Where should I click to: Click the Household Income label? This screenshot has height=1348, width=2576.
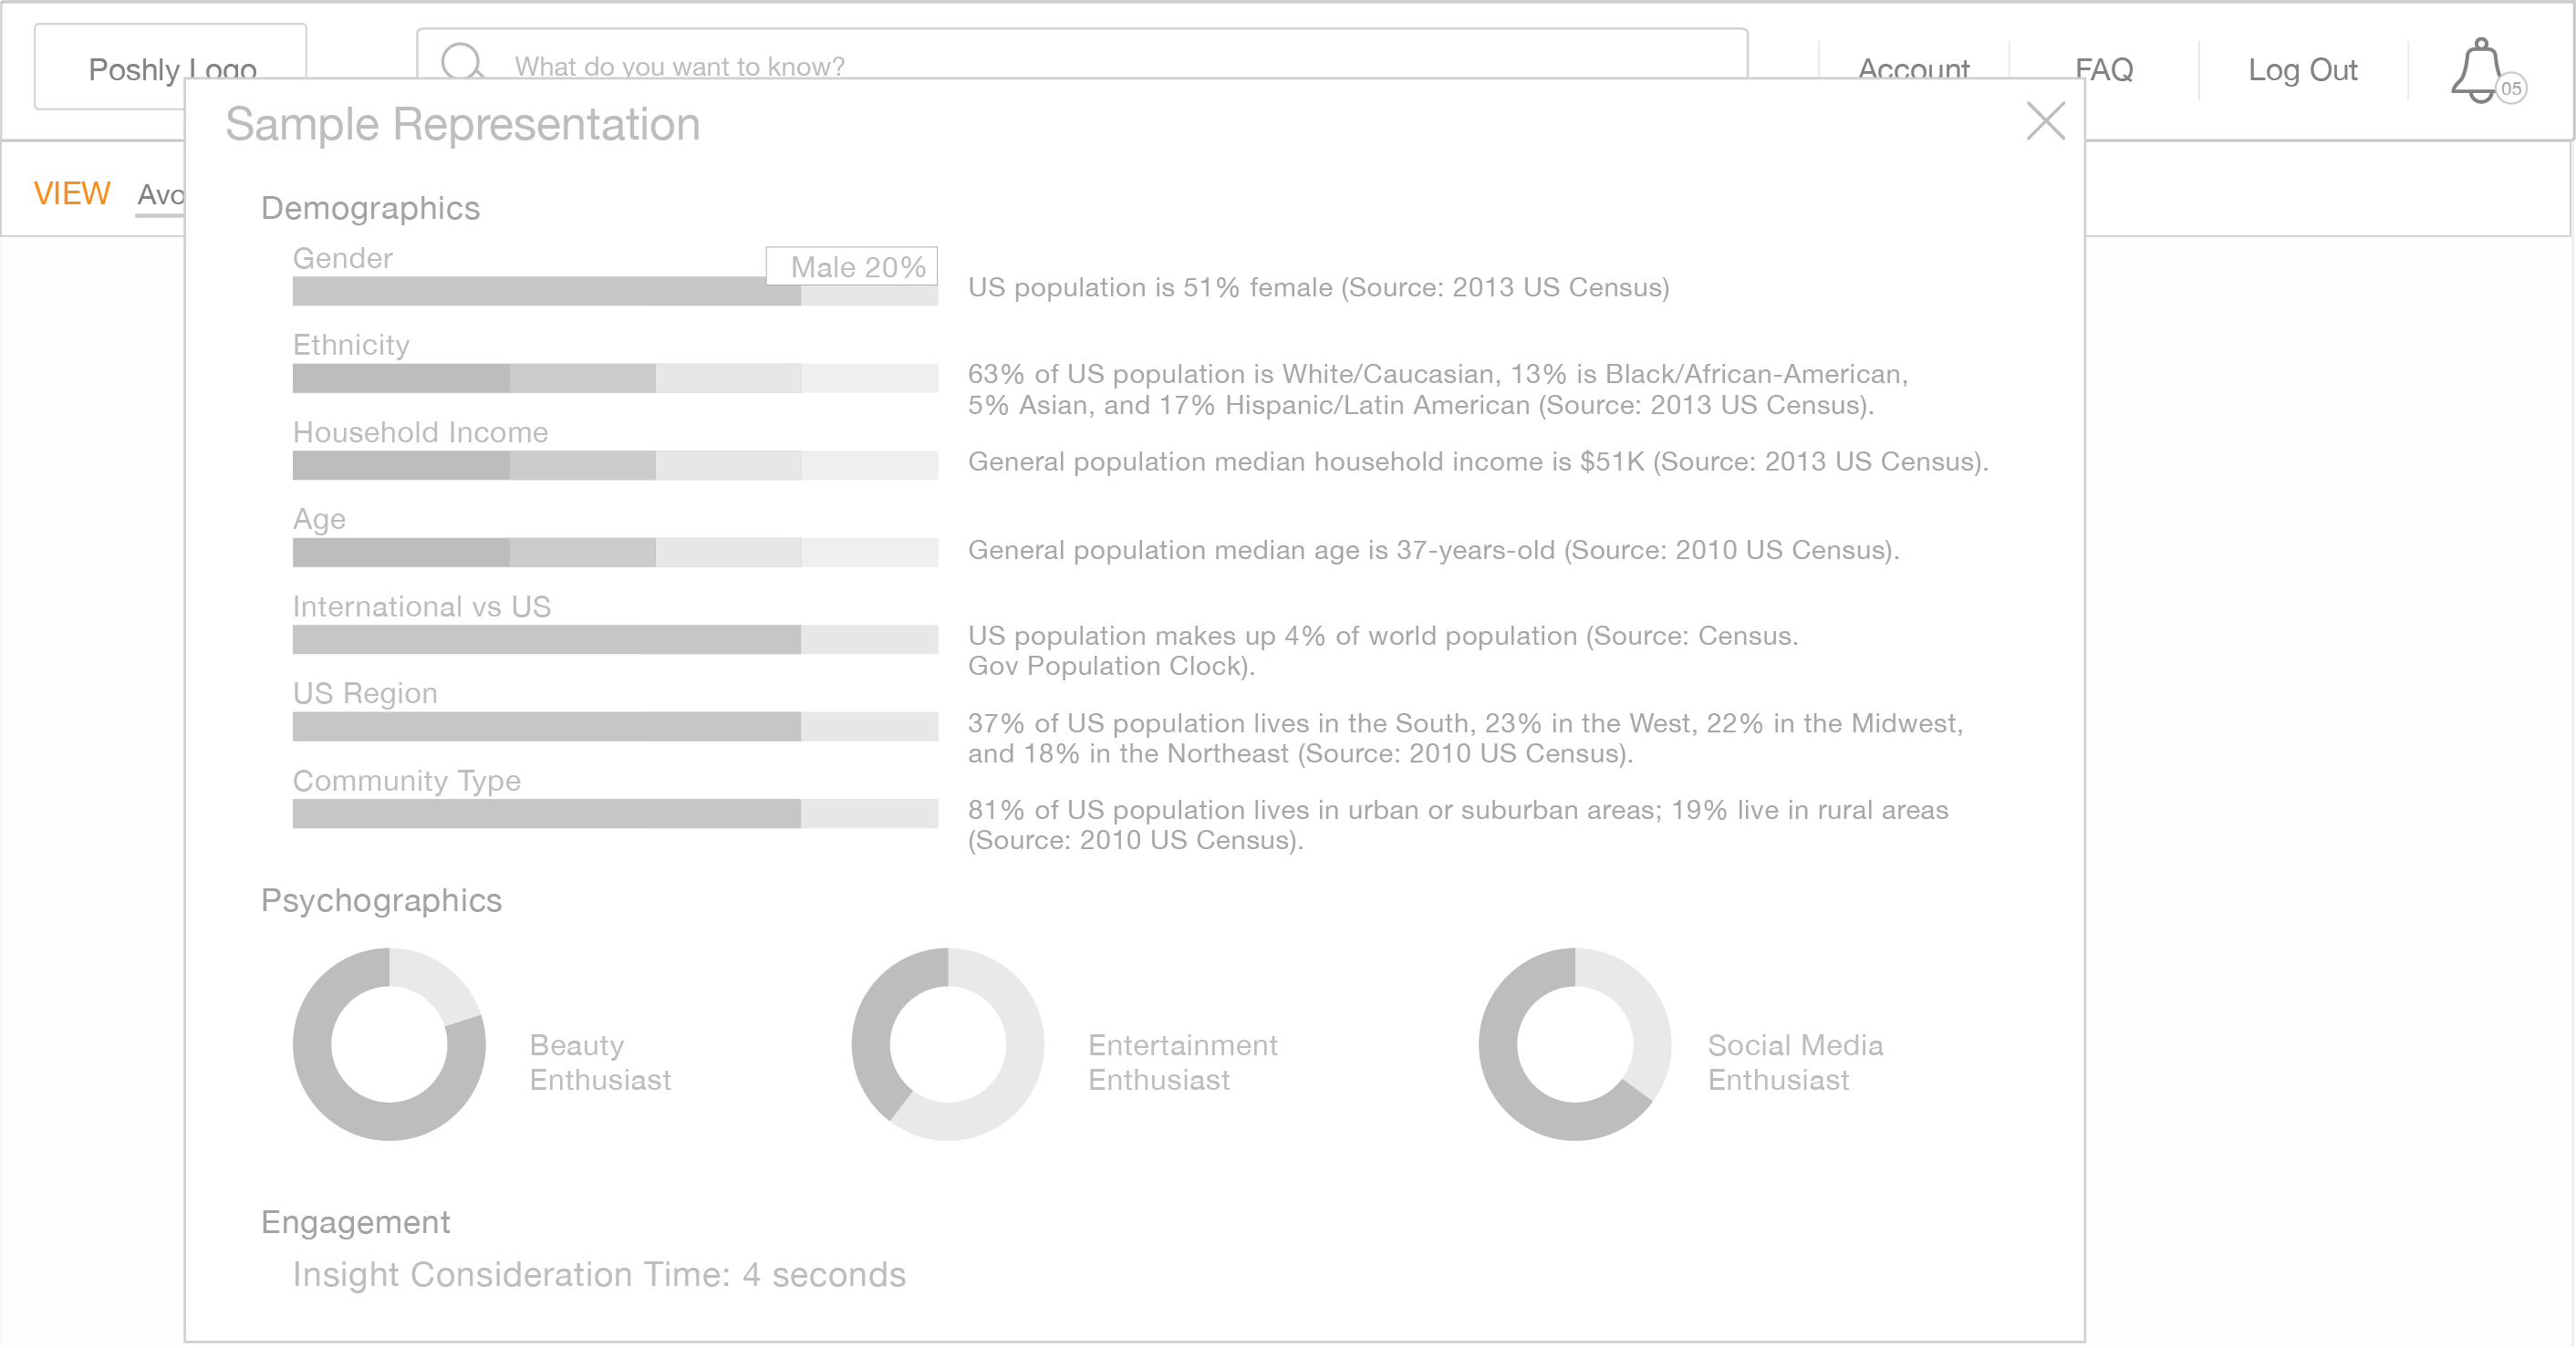point(420,432)
